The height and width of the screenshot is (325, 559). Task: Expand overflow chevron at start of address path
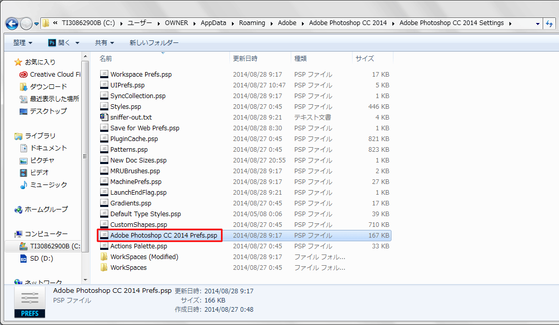(x=55, y=23)
